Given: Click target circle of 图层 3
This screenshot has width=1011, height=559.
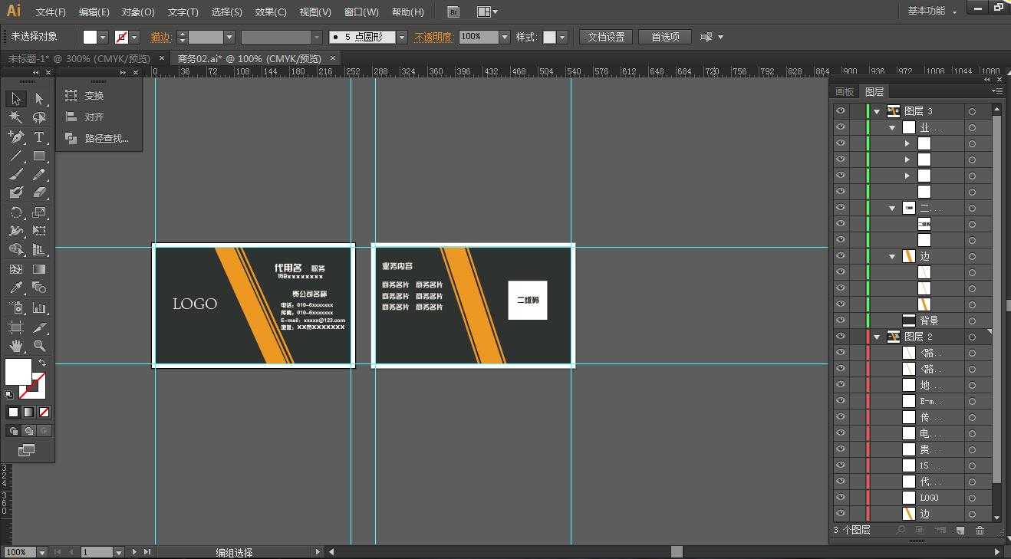Looking at the screenshot, I should pyautogui.click(x=972, y=111).
